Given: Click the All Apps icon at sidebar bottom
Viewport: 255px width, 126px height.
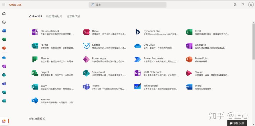Looking at the screenshot, I should pyautogui.click(x=4, y=121).
